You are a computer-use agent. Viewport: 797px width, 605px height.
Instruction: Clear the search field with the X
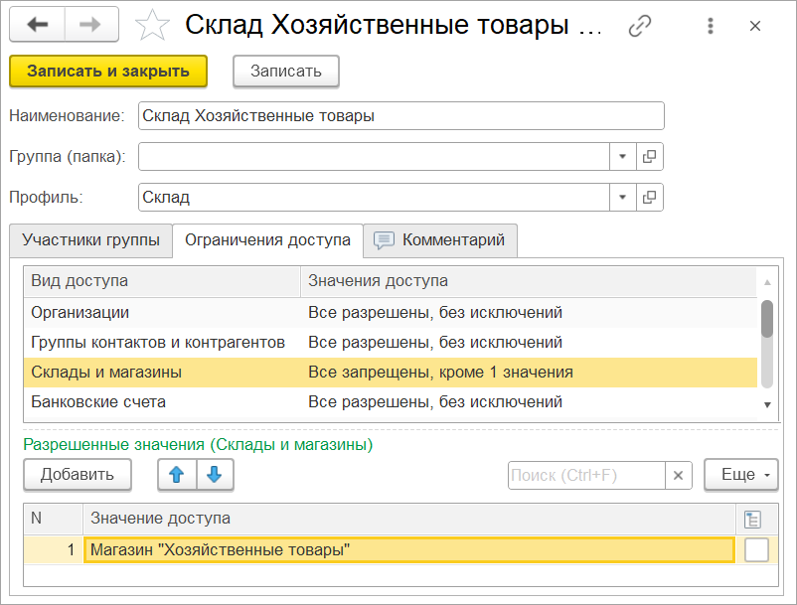[679, 475]
